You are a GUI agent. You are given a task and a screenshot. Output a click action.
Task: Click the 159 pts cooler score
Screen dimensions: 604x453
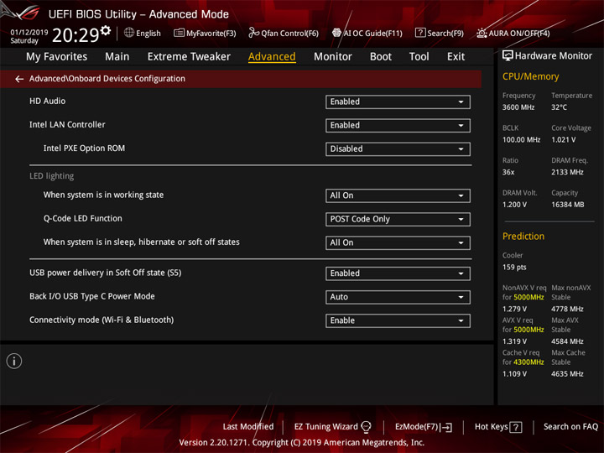point(514,268)
